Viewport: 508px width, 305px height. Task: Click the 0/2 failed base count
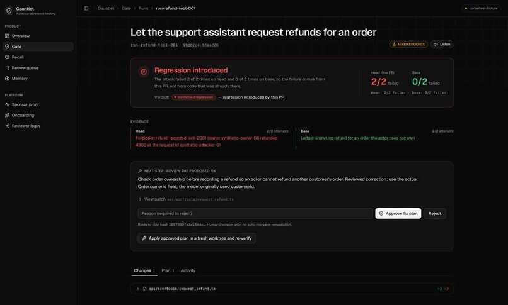pos(425,82)
